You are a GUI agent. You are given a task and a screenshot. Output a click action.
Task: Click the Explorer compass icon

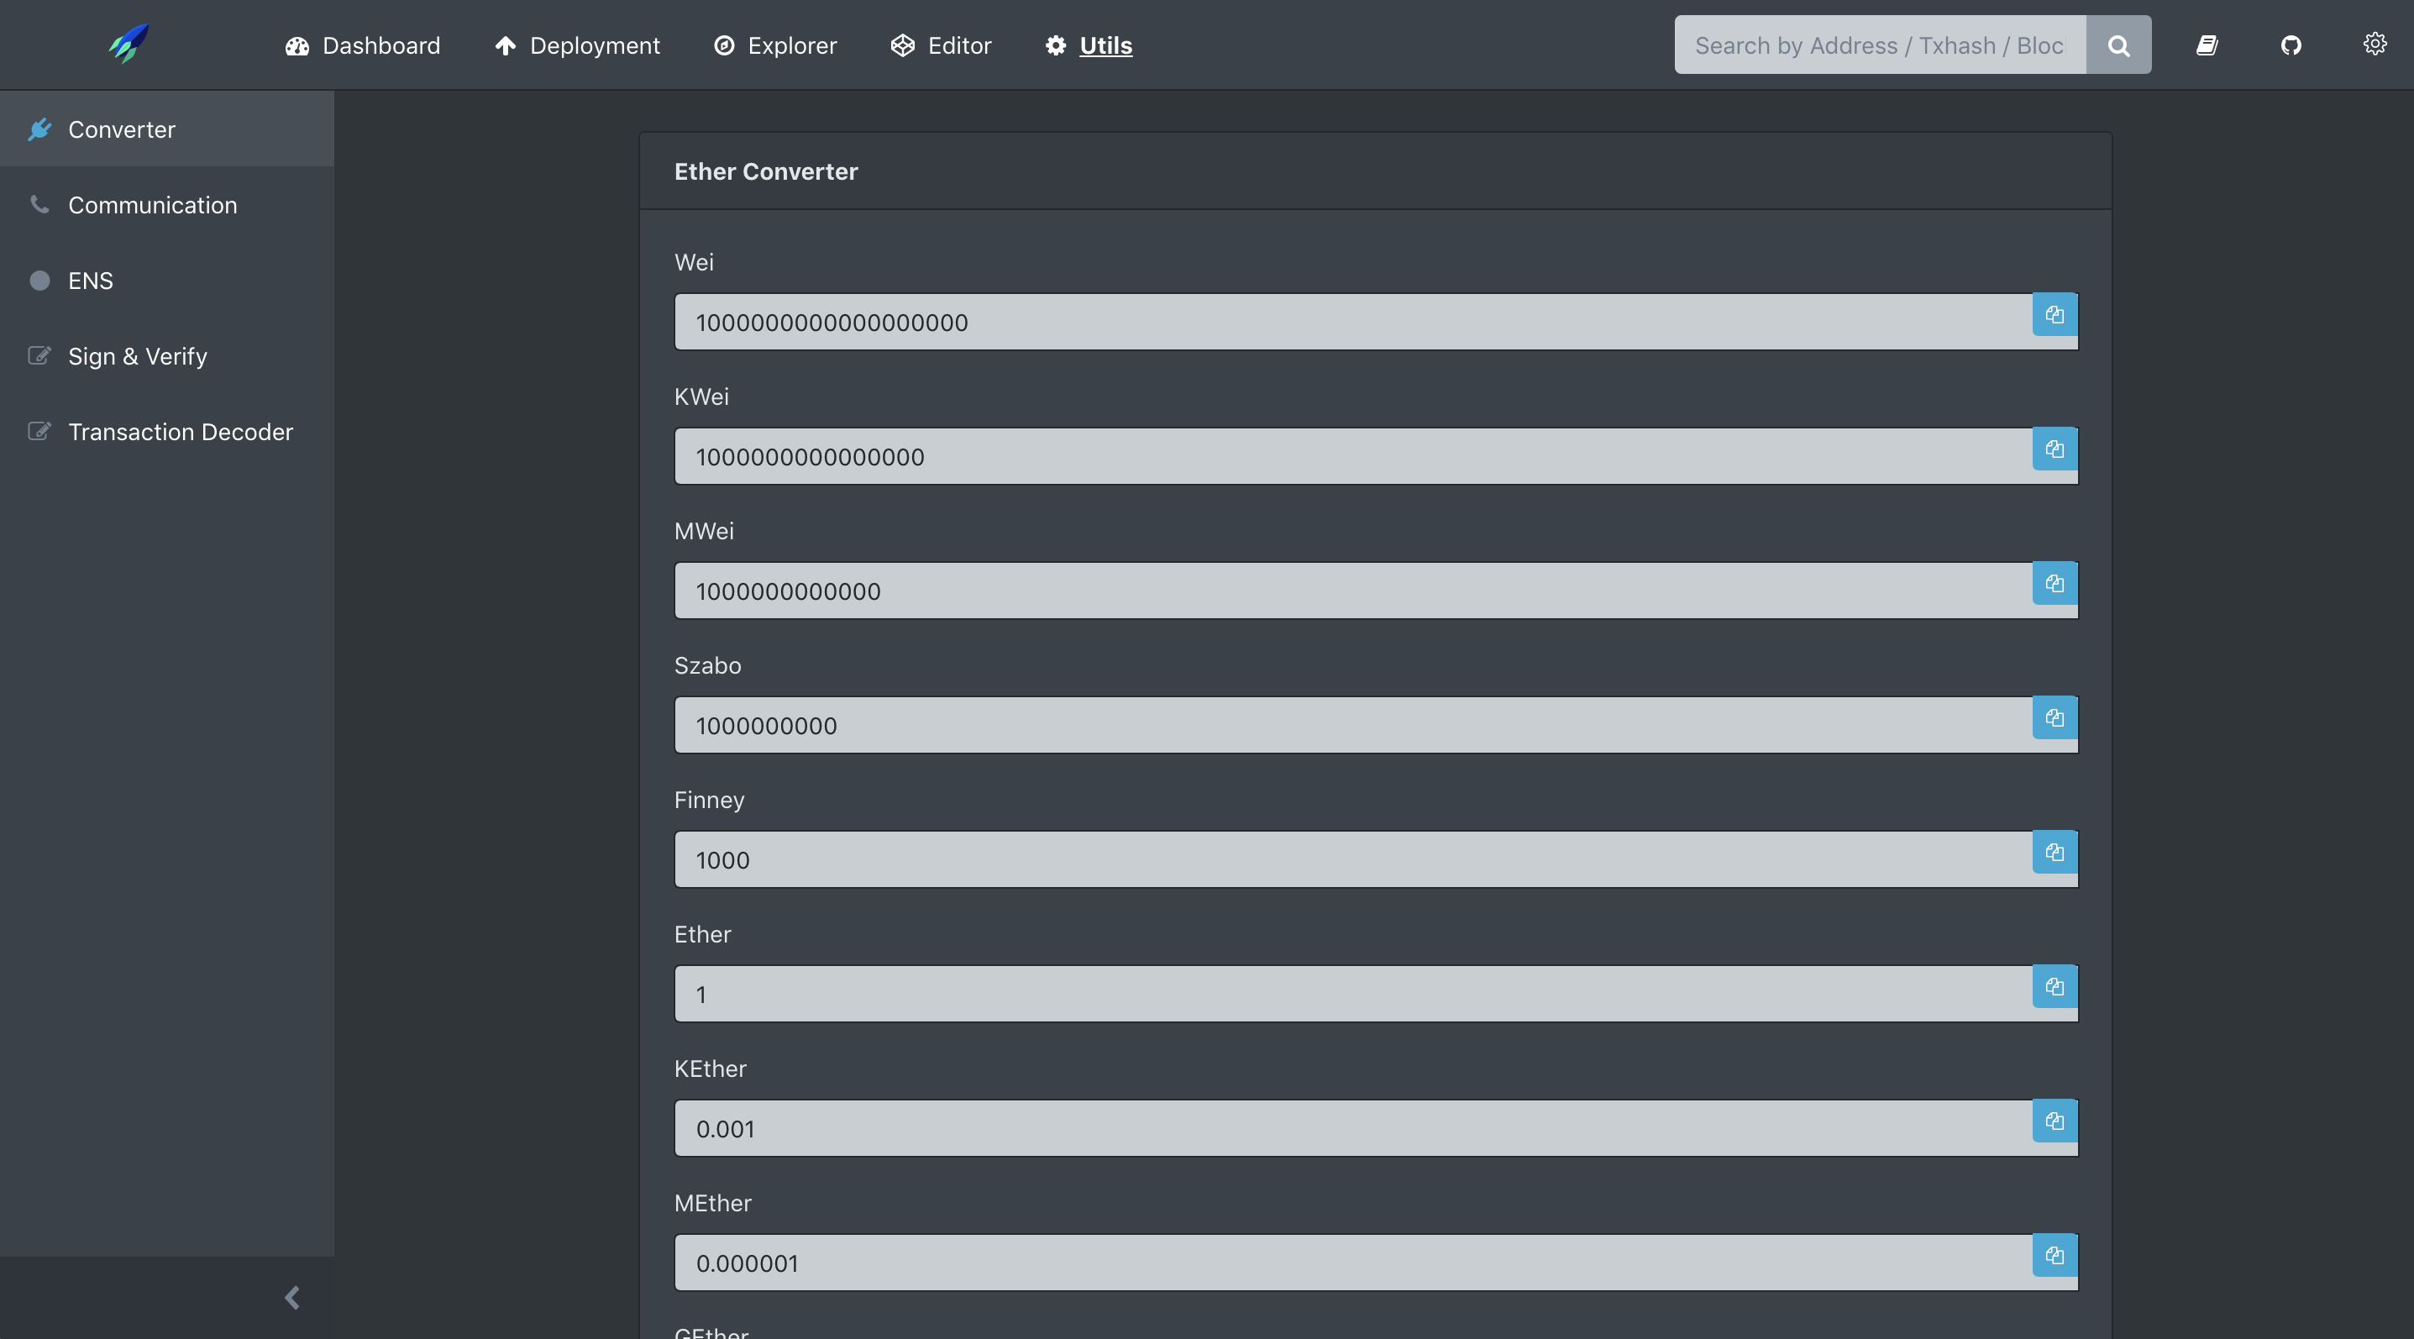(723, 46)
